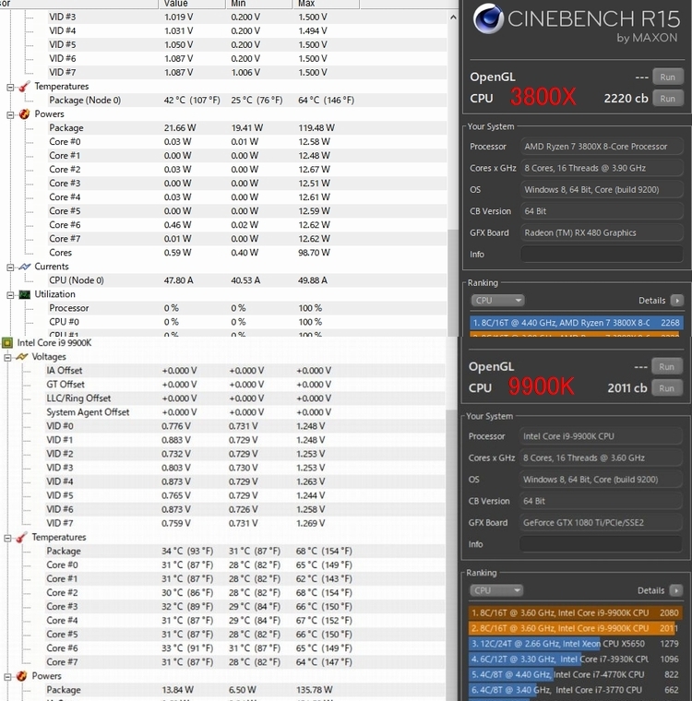Image resolution: width=692 pixels, height=701 pixels.
Task: Click the Info field in the 9900K system panel
Action: (x=601, y=544)
